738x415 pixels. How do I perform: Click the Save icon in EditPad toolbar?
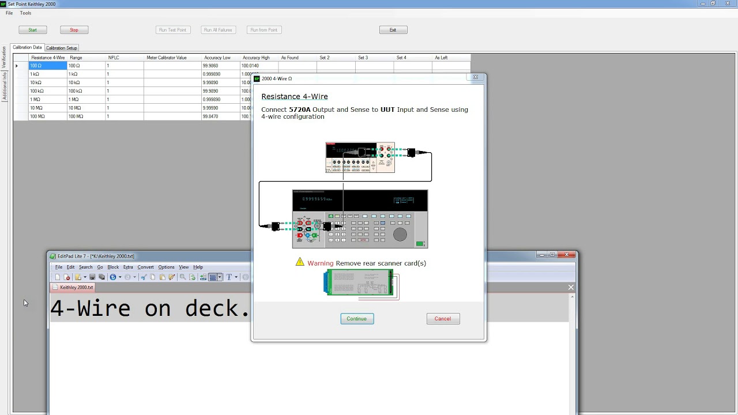coord(92,277)
